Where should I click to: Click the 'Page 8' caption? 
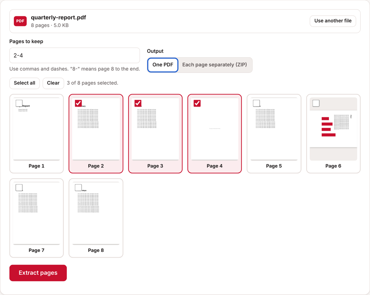pos(96,250)
